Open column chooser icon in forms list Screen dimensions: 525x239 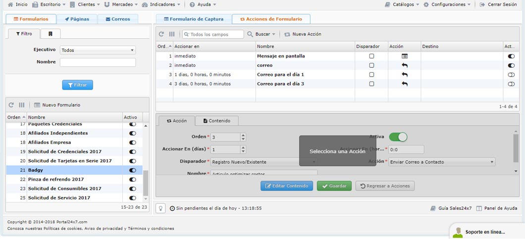22,105
